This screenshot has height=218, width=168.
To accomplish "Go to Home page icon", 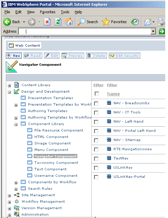I will [x=69, y=22].
